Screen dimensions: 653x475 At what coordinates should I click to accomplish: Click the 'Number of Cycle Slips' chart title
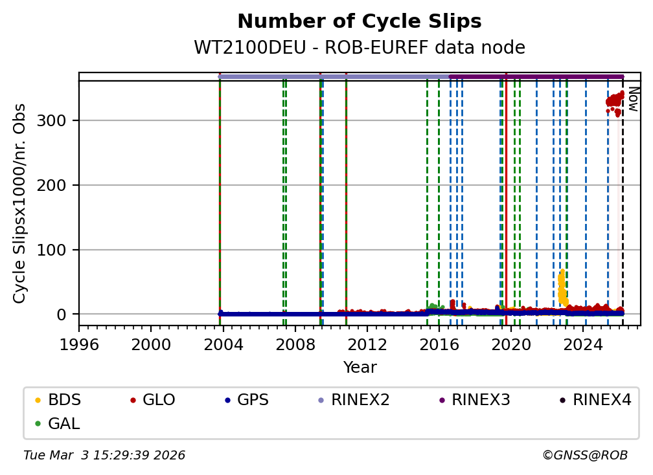pos(360,22)
